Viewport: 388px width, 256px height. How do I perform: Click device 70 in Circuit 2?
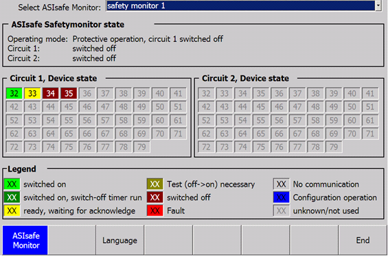[x=352, y=134]
